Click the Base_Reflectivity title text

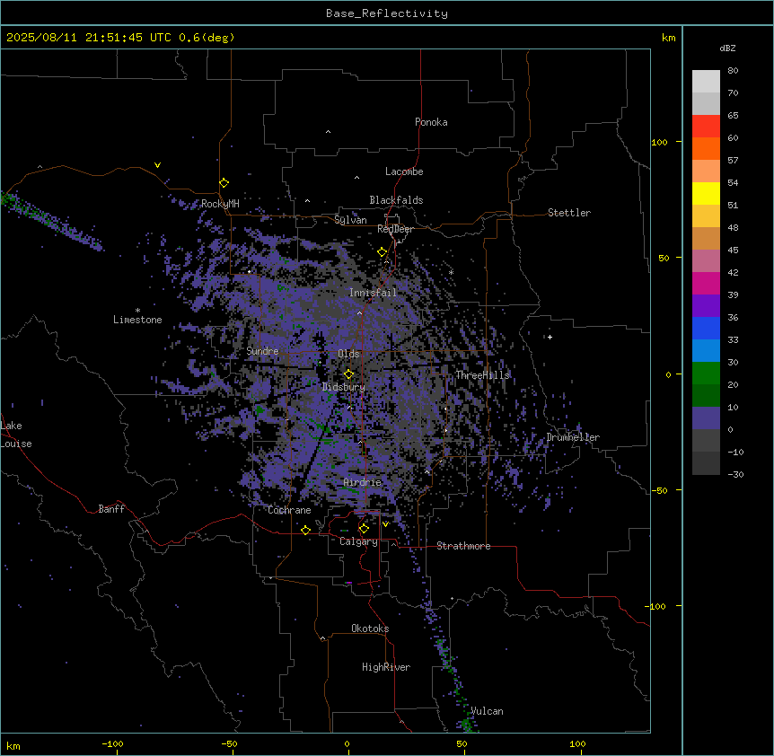(387, 13)
